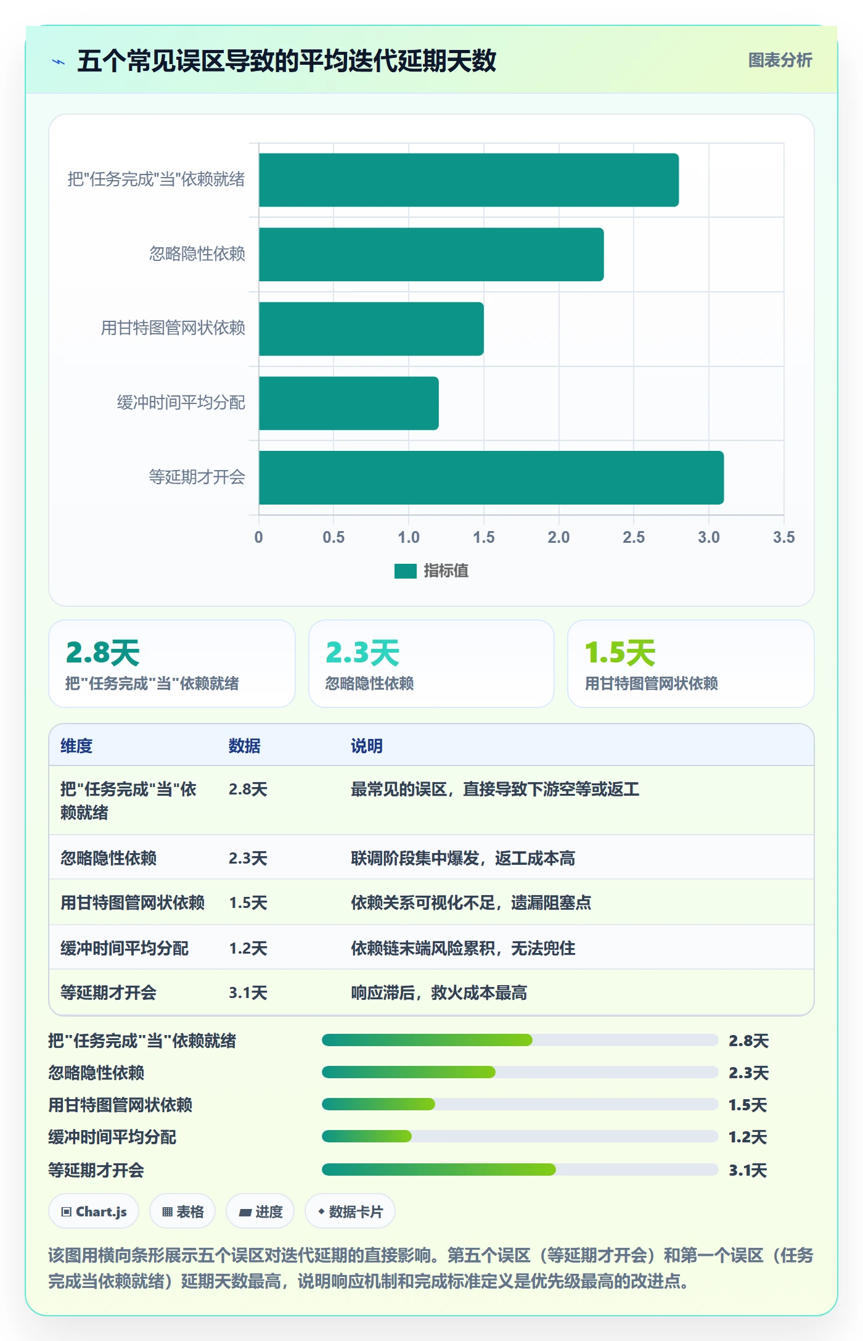The image size is (863, 1341).
Task: Open the 2.8天 data card
Action: point(172,664)
